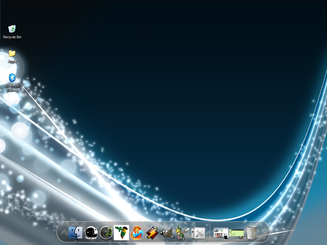Launch the green music note player

click(x=106, y=233)
